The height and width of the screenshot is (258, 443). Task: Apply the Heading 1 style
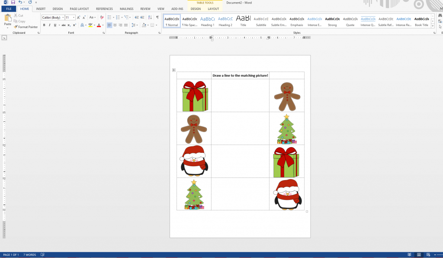207,21
